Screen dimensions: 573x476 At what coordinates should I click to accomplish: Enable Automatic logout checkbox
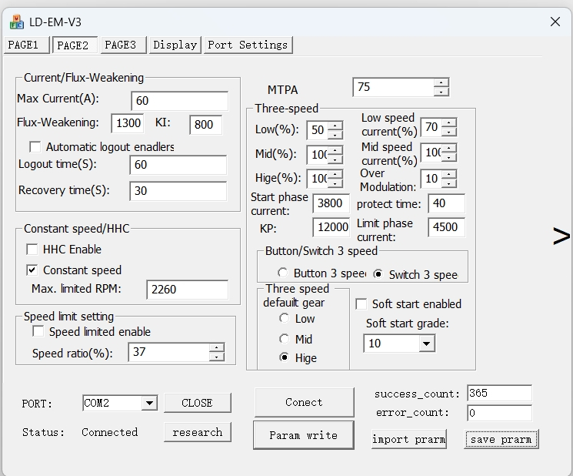pos(35,146)
